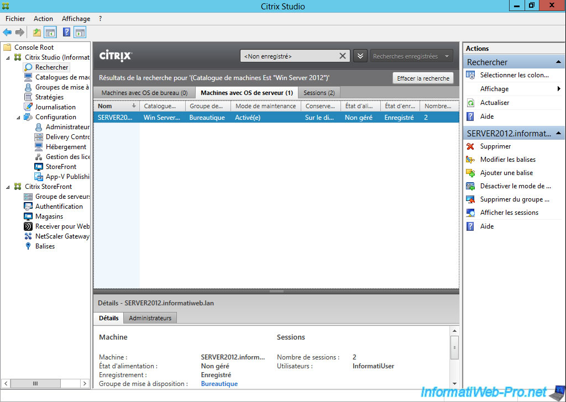Open the ? help menu
The height and width of the screenshot is (402, 566).
click(101, 19)
